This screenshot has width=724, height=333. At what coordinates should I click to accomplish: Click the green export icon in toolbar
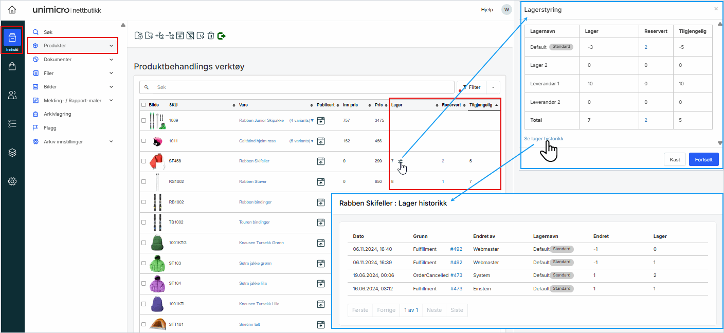pos(222,35)
